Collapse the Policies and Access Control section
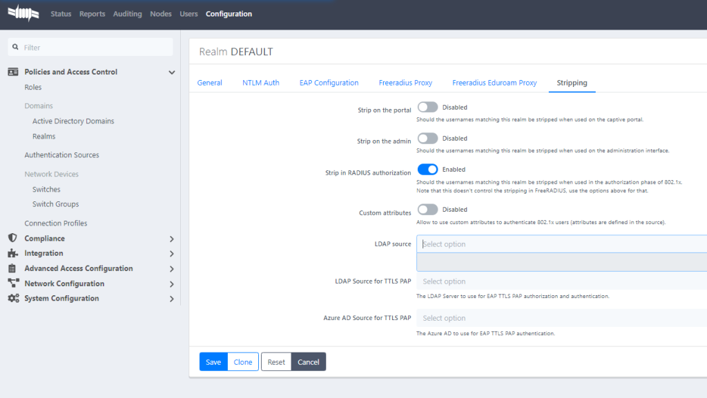The width and height of the screenshot is (707, 398). pos(172,72)
